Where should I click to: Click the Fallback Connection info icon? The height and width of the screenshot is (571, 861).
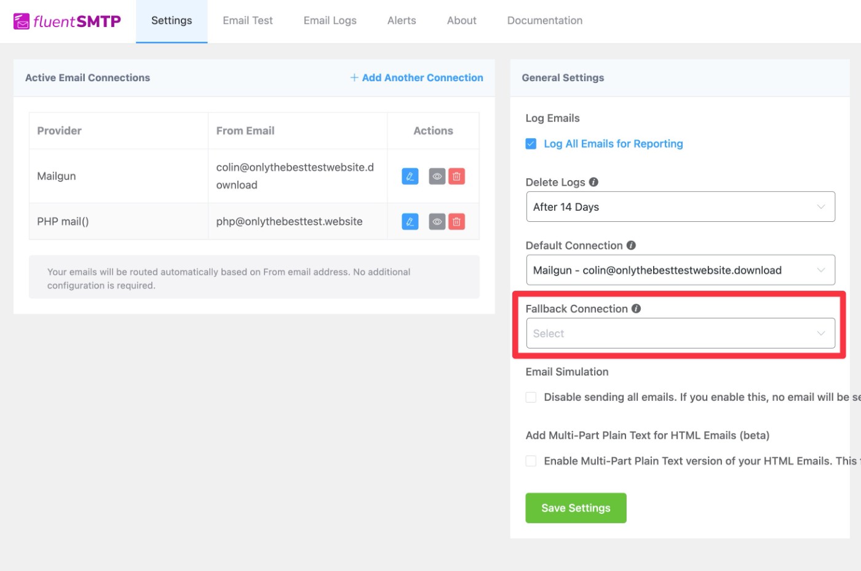point(636,309)
